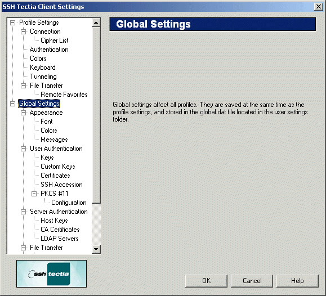Open Certificates under User Authentication
The image size is (326, 296).
click(x=55, y=176)
